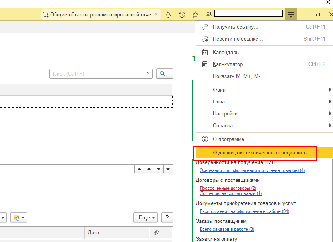Screen dimensions: 333x242
Task: Open the notifications bell icon
Action: [x=168, y=14]
